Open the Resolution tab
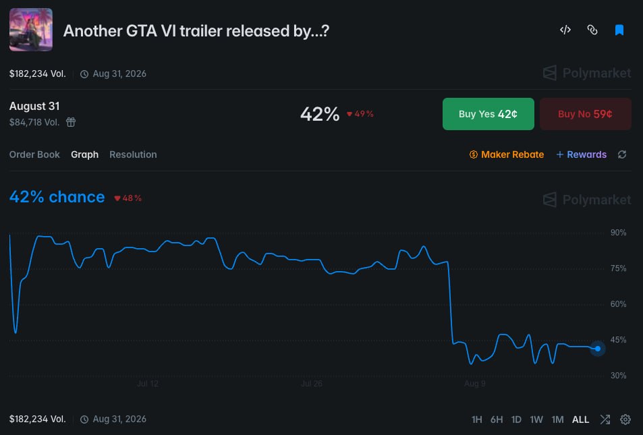The image size is (643, 435). (x=133, y=154)
